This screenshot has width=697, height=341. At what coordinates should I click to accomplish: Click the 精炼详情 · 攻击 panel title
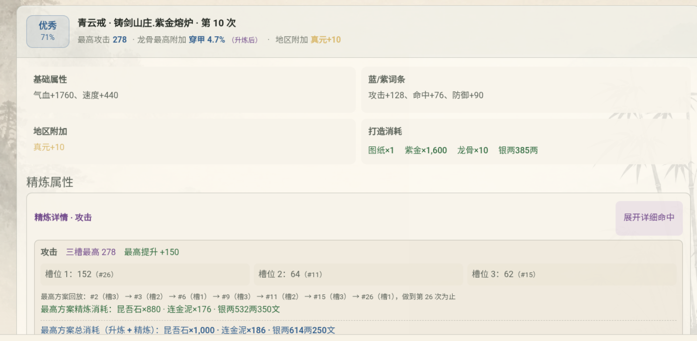pyautogui.click(x=63, y=217)
